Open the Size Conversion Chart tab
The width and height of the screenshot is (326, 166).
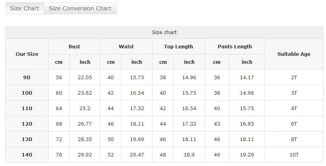pyautogui.click(x=80, y=8)
